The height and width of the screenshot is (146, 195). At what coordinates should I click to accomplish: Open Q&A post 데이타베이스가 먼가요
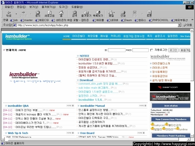(x=31, y=123)
